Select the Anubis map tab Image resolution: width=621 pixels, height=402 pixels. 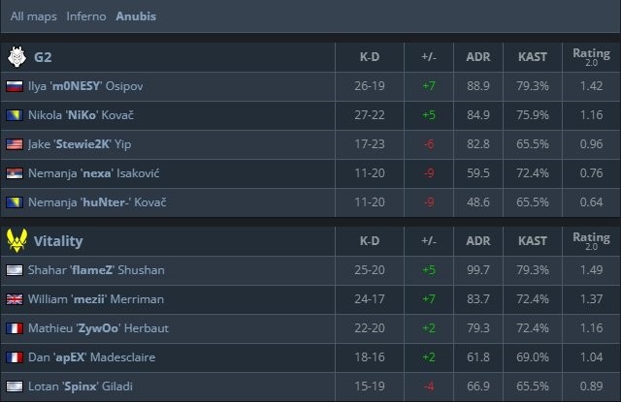136,16
